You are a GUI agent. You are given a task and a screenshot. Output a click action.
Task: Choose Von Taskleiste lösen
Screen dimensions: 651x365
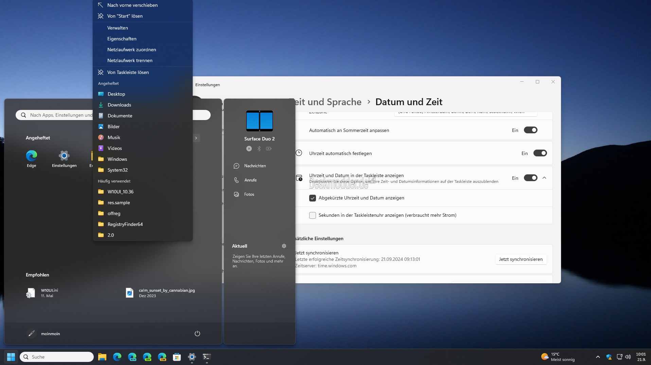[x=128, y=72]
